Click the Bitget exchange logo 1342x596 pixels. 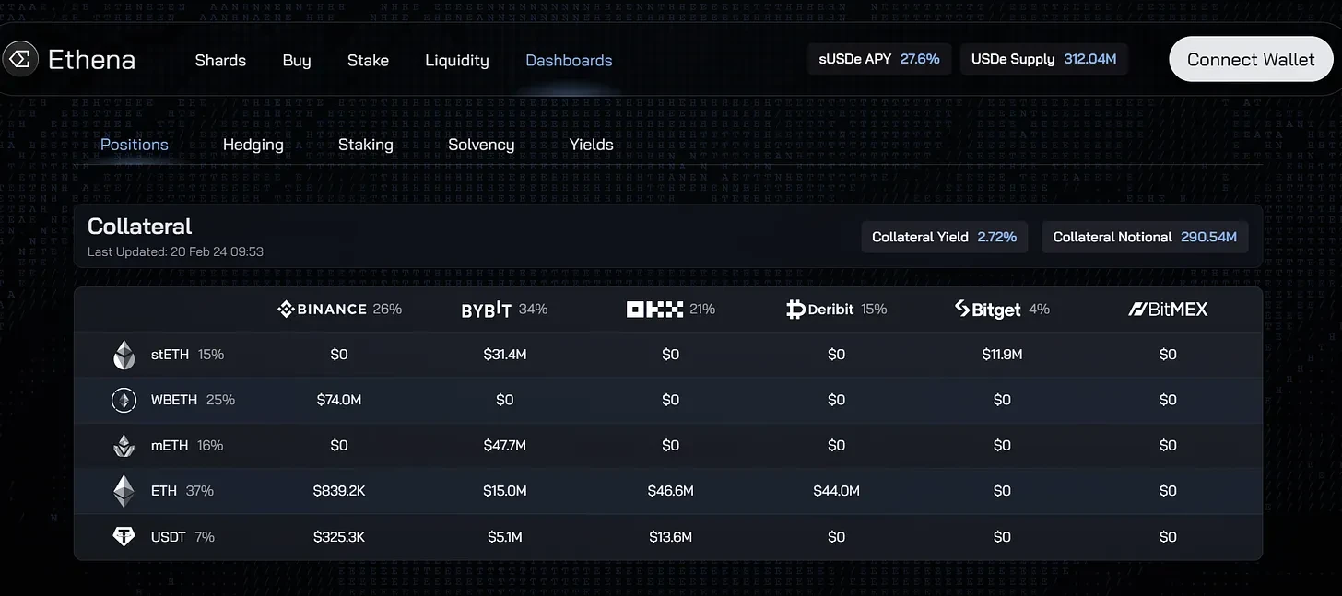point(987,310)
